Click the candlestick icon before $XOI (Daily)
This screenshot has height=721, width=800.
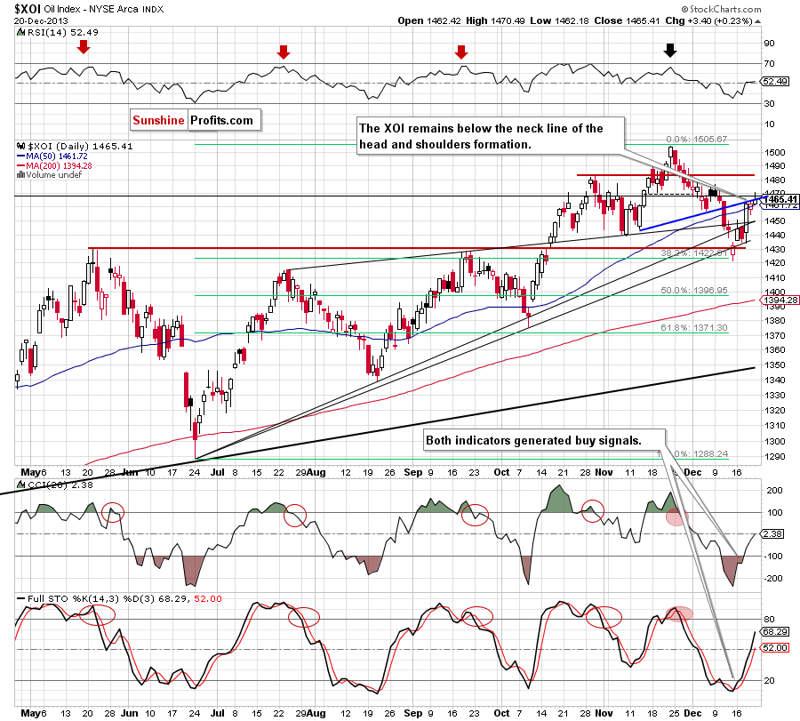(21, 146)
